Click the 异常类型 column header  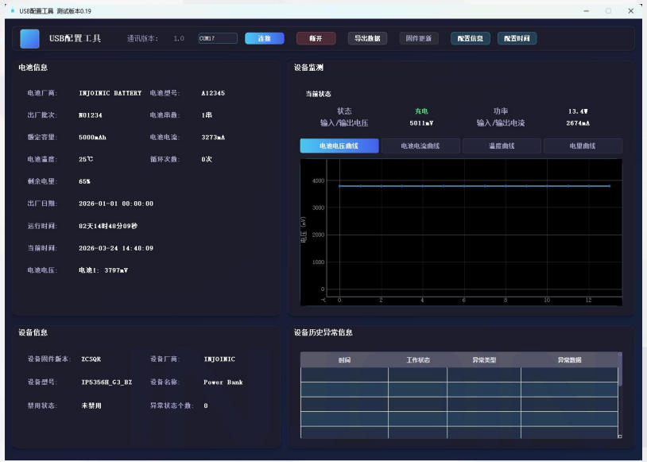484,360
